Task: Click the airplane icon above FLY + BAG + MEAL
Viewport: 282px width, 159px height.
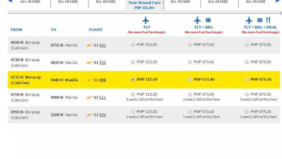Action: (249, 20)
